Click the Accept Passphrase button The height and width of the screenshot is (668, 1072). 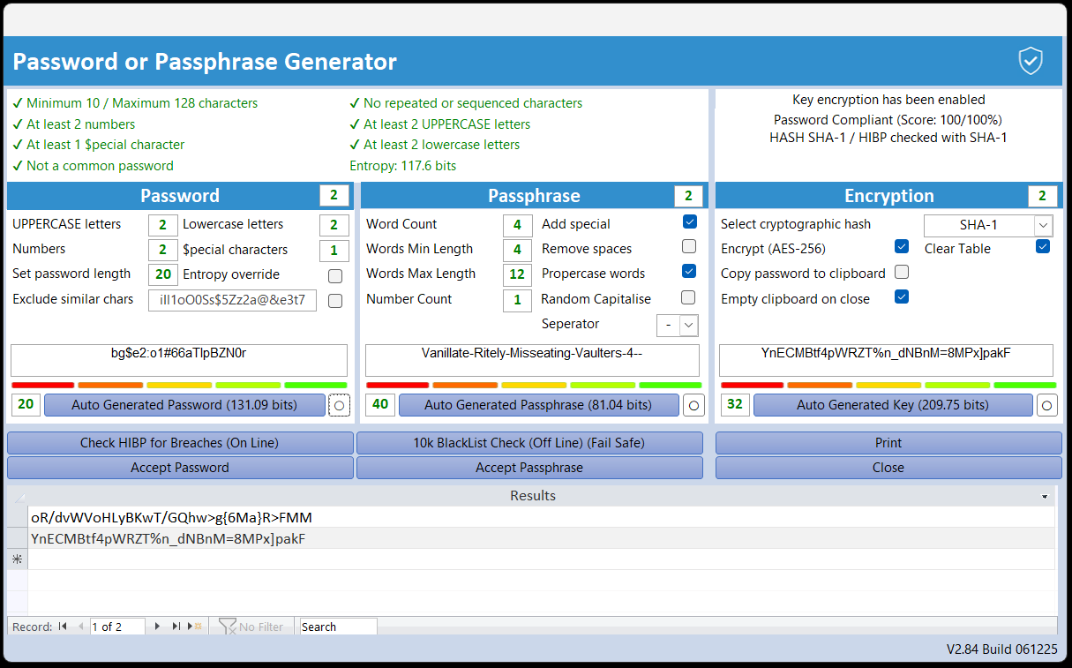(x=529, y=468)
